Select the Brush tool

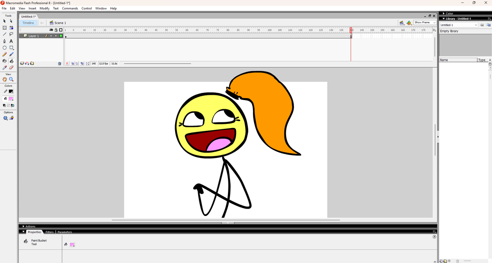click(x=11, y=54)
